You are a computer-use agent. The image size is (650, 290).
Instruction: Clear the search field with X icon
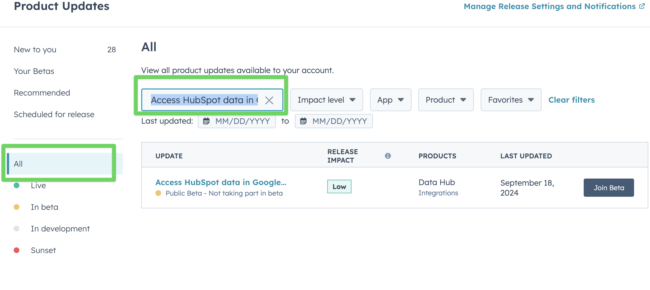click(x=269, y=100)
